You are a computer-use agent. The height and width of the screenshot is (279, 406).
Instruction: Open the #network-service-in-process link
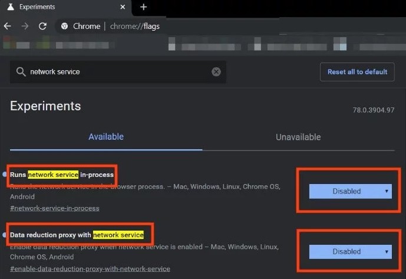(54, 208)
